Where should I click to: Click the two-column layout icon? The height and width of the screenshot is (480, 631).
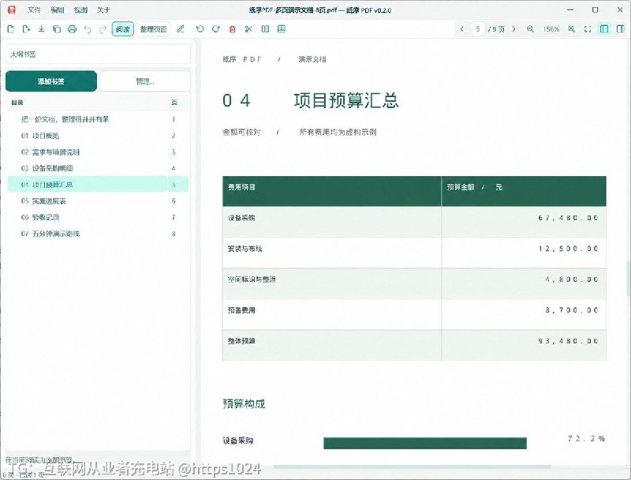click(x=265, y=29)
